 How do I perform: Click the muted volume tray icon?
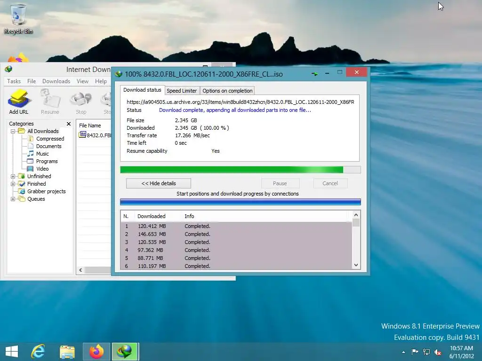tap(438, 352)
